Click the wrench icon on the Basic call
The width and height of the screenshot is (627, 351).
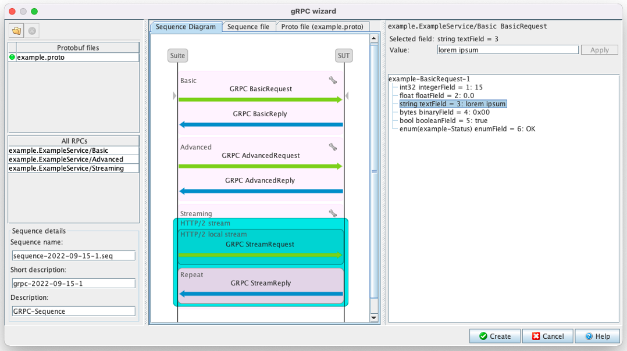point(332,81)
